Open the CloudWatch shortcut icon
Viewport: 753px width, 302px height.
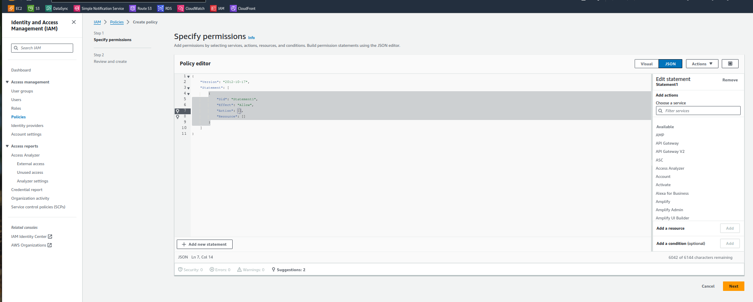[180, 8]
